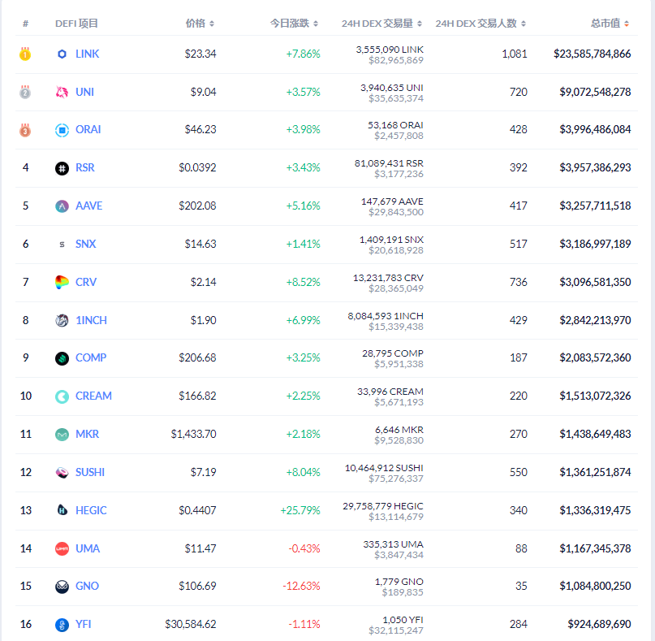Click GNO change -12.63%
655x641 pixels.
302,587
